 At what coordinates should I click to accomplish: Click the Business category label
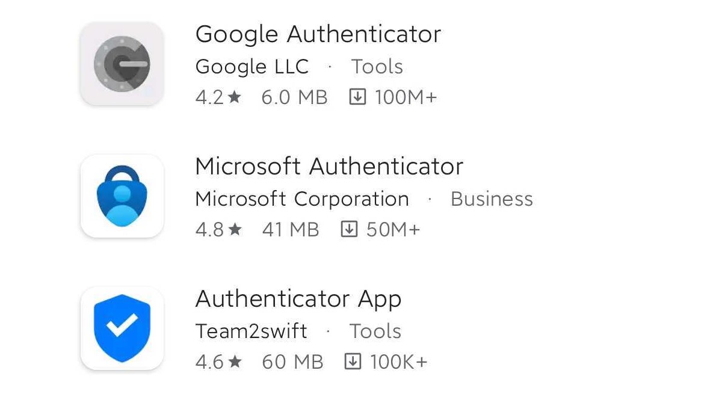(x=492, y=198)
